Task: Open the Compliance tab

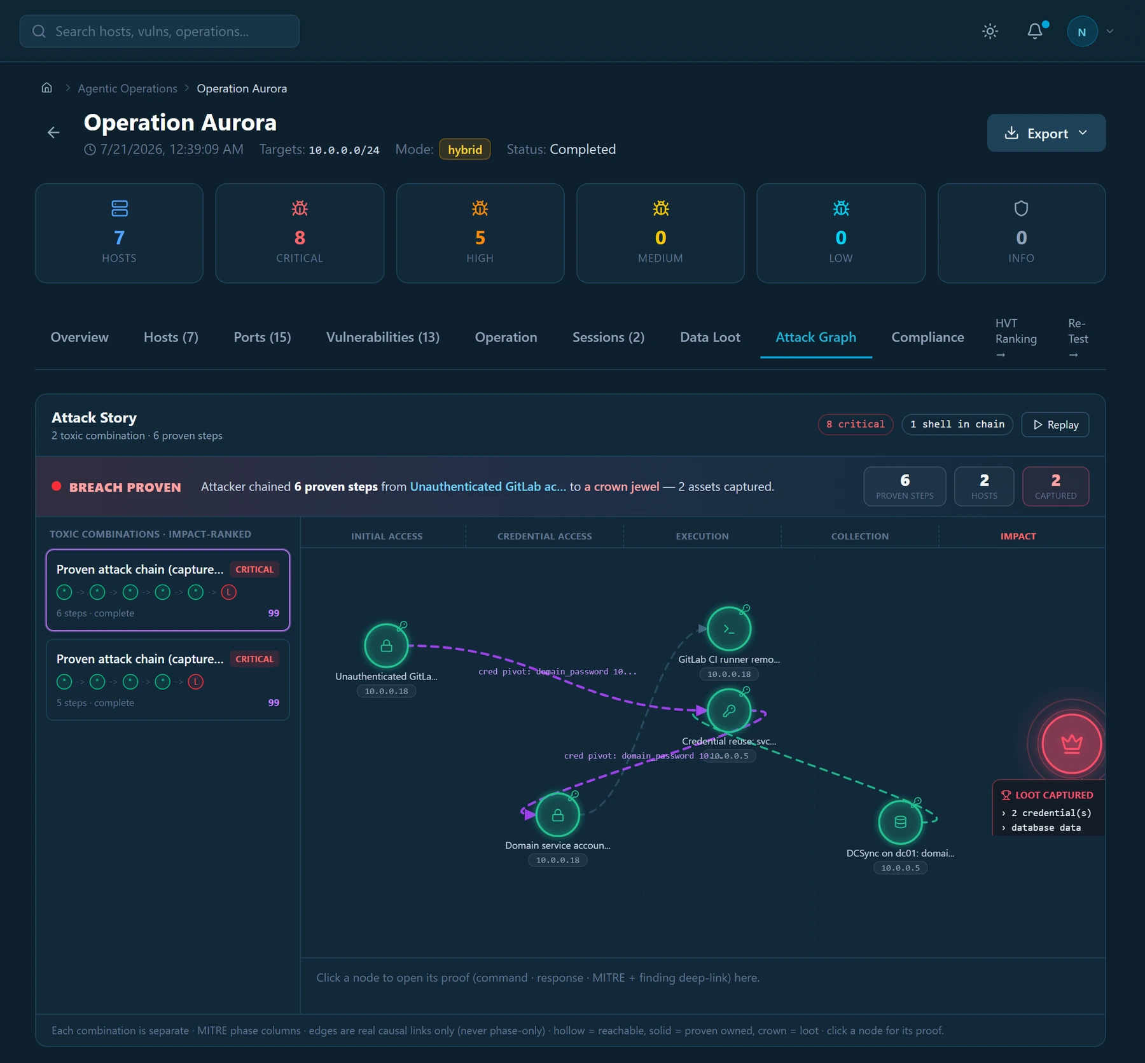Action: (927, 337)
